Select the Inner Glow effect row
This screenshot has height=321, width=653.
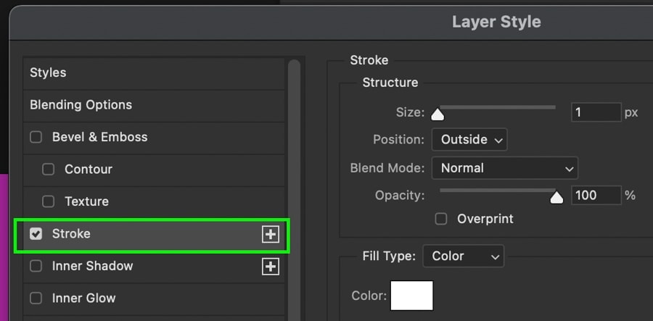[154, 298]
